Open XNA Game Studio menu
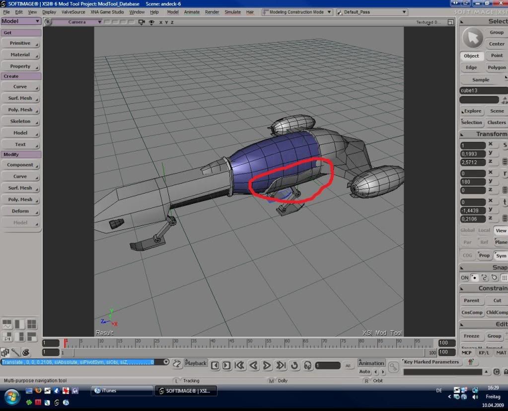Image resolution: width=508 pixels, height=411 pixels. [107, 12]
